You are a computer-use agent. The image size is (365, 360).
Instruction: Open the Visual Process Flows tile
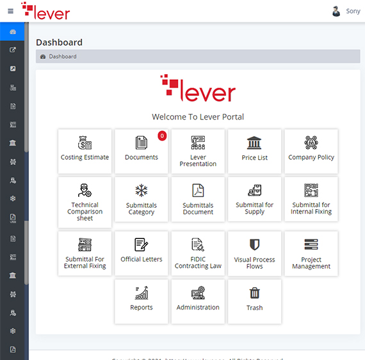254,254
